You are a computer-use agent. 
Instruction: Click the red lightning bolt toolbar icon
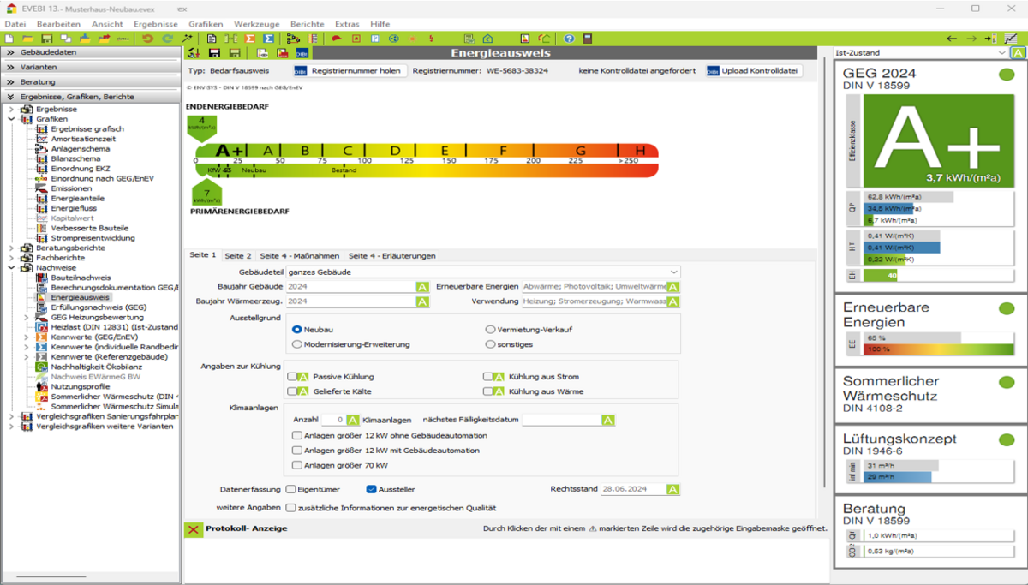pyautogui.click(x=431, y=39)
